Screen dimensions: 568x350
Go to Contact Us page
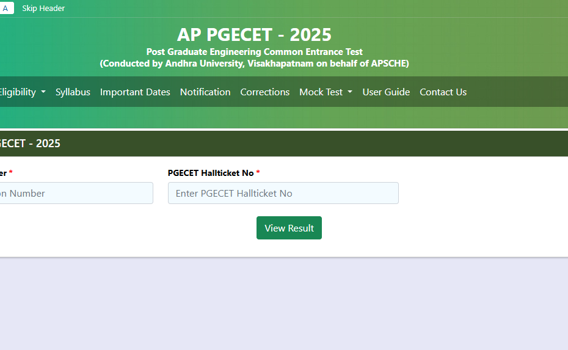coord(443,92)
